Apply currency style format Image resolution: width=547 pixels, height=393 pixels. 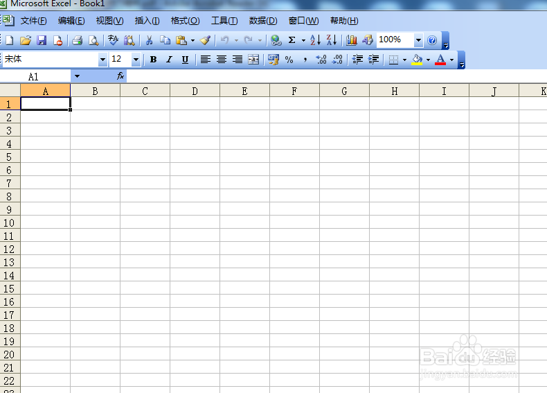pyautogui.click(x=273, y=60)
